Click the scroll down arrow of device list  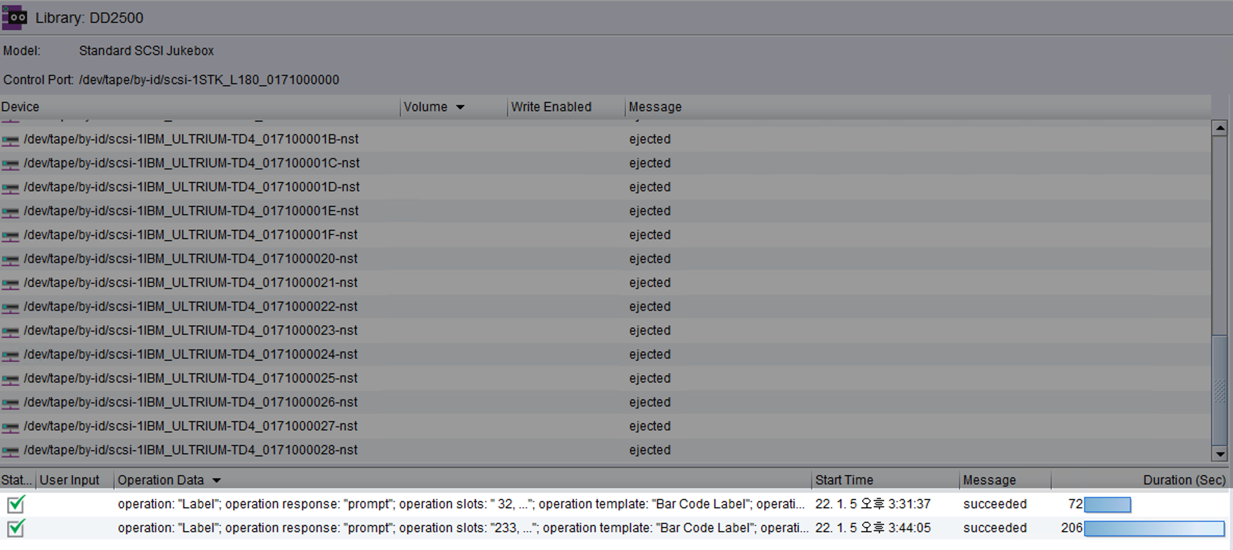tap(1220, 454)
